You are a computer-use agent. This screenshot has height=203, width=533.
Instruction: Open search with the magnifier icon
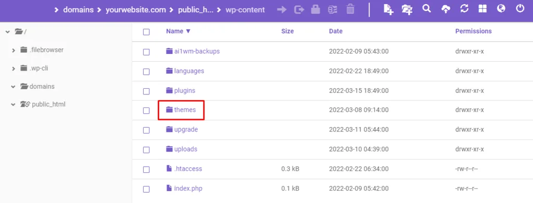(x=426, y=8)
